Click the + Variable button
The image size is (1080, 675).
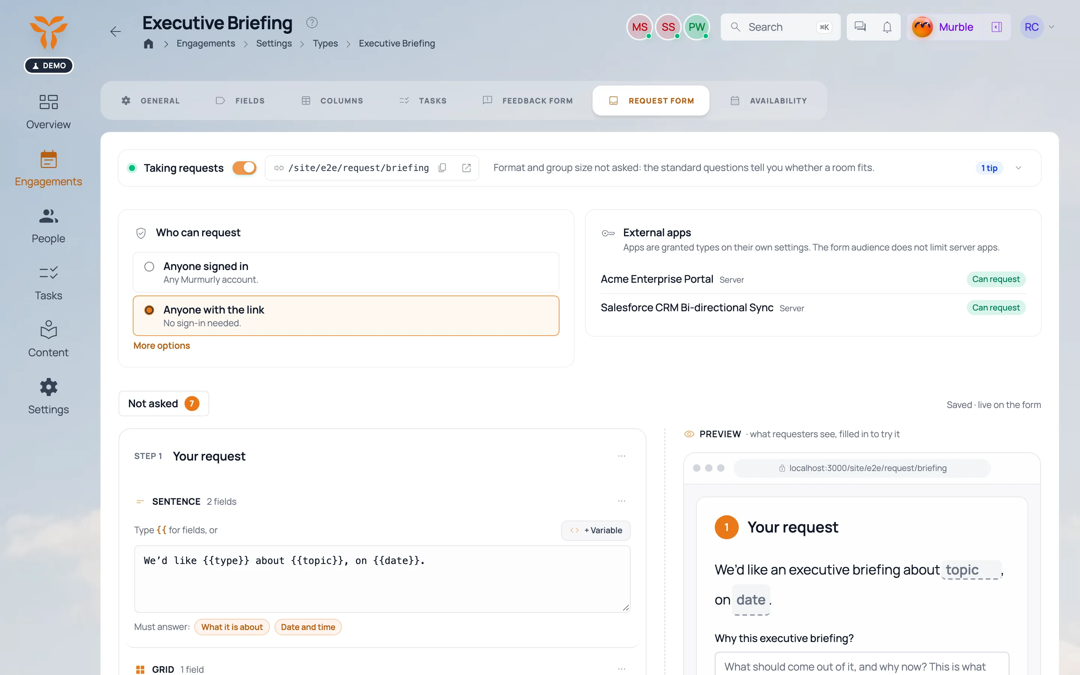point(596,530)
